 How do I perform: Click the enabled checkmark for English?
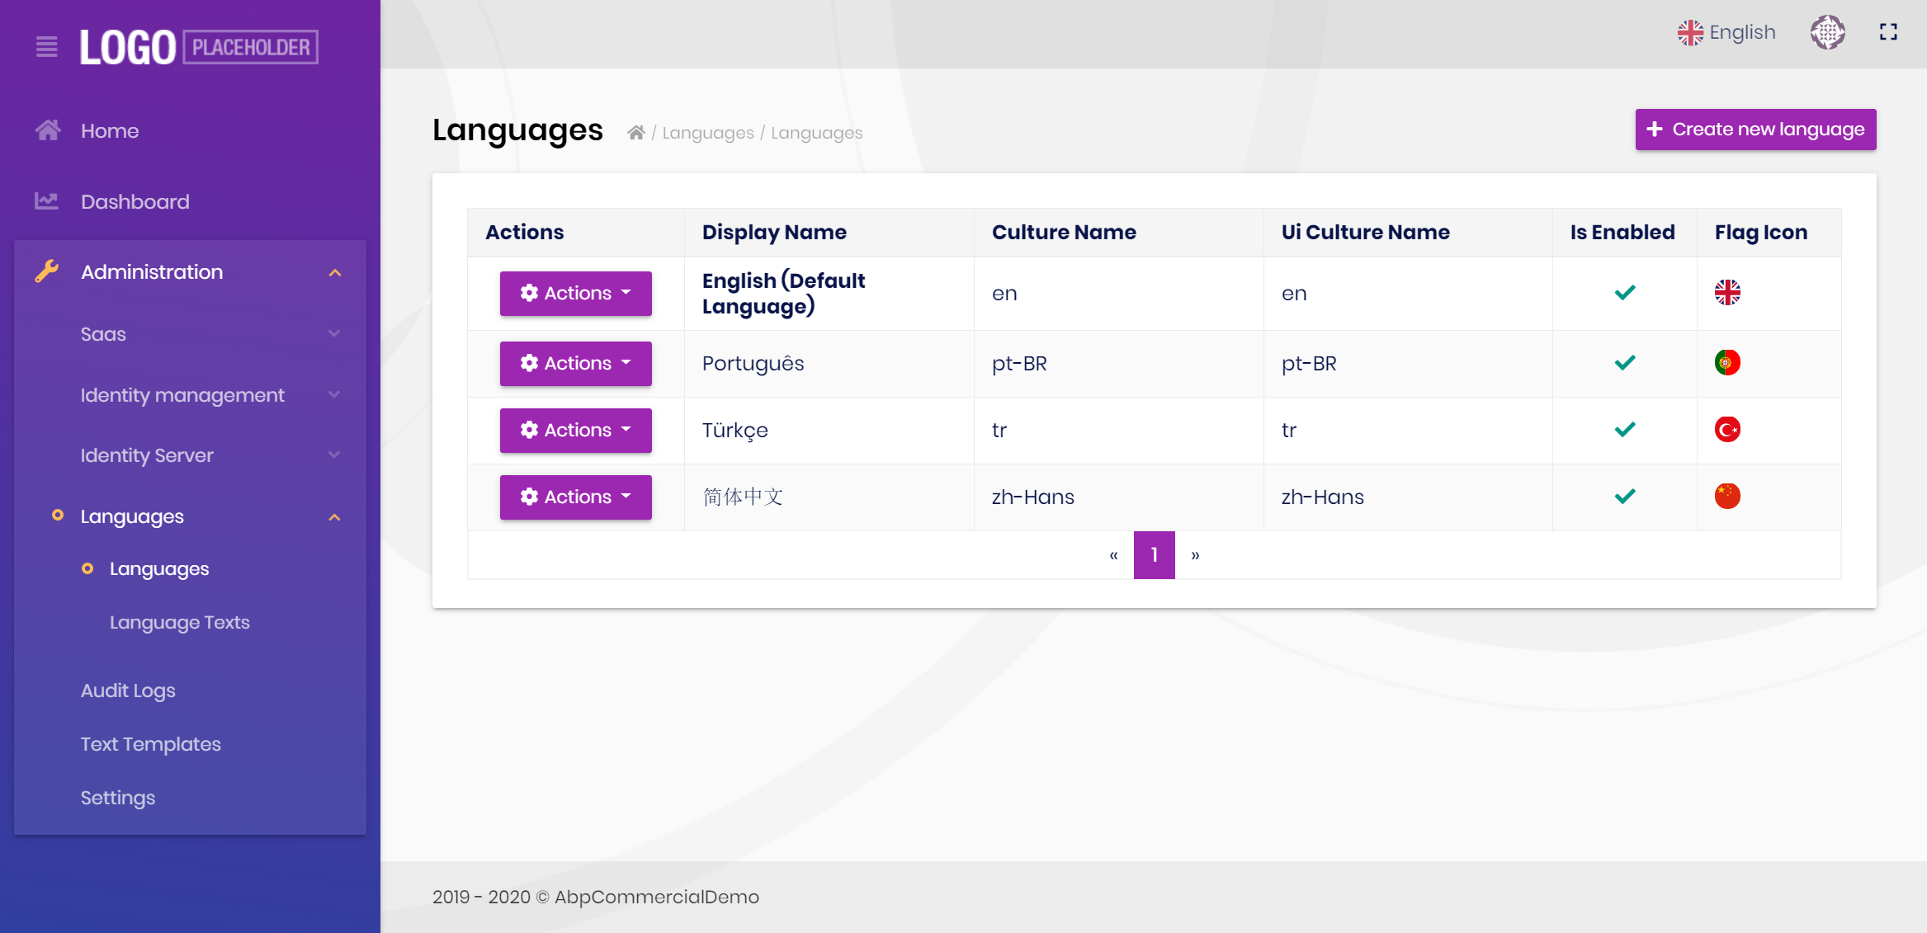pos(1623,292)
